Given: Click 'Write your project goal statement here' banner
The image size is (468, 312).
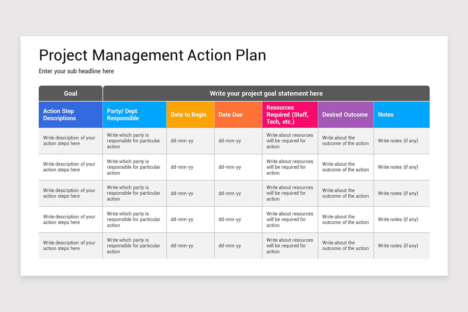Looking at the screenshot, I should (266, 94).
